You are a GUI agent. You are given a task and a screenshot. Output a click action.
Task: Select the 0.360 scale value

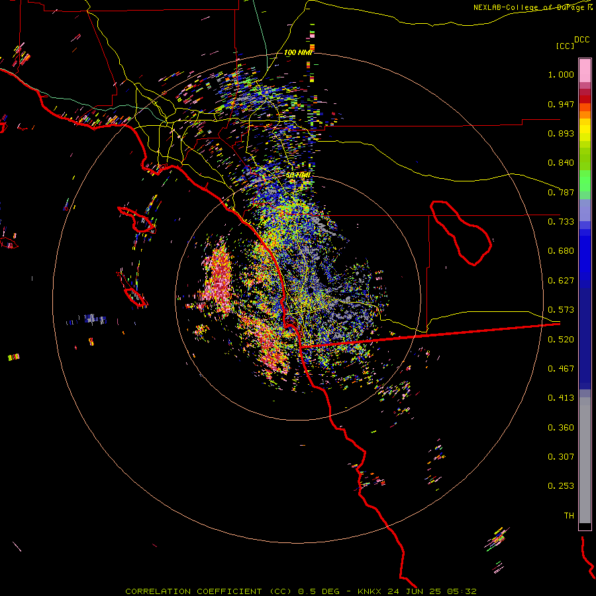(x=561, y=428)
